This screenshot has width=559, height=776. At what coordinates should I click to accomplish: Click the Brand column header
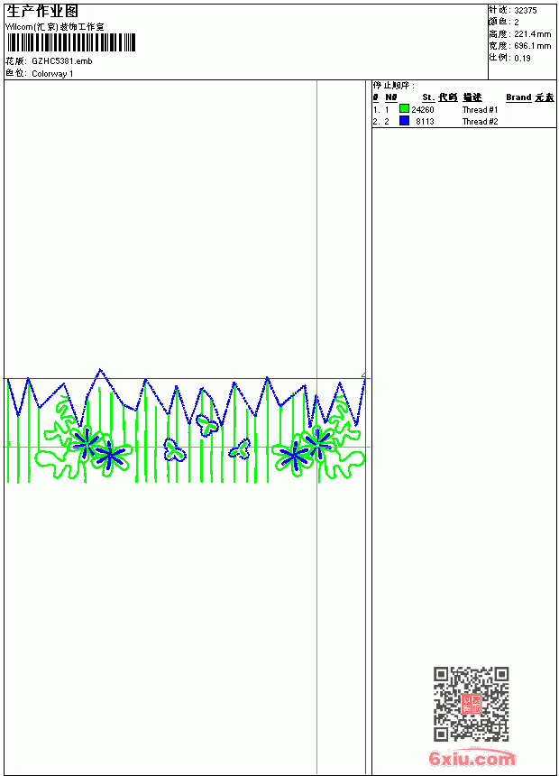[518, 97]
